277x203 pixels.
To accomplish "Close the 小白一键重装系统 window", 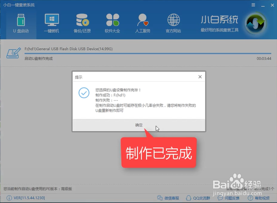I will pyautogui.click(x=272, y=5).
